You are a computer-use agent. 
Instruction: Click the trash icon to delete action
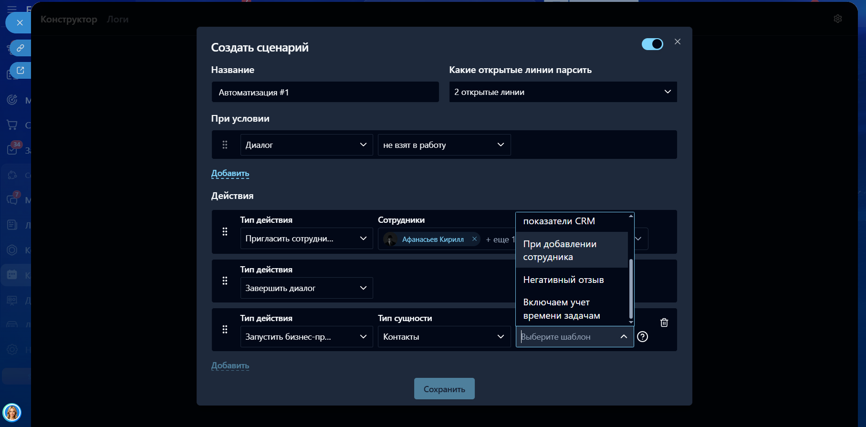click(x=664, y=323)
